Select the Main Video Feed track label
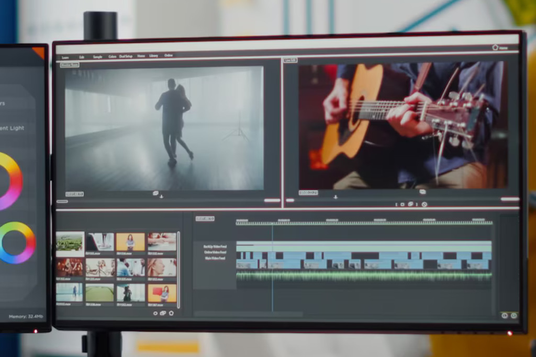Image resolution: width=536 pixels, height=357 pixels. [x=215, y=258]
